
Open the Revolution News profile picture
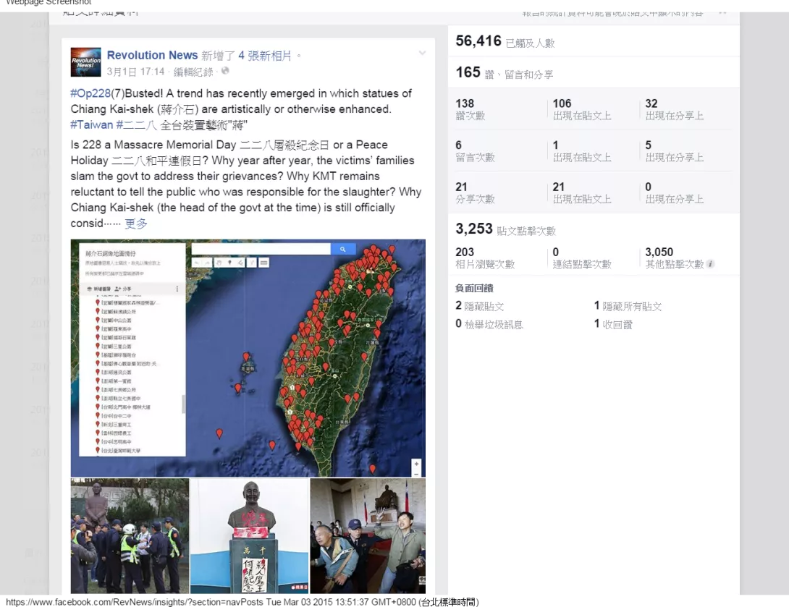click(x=85, y=61)
